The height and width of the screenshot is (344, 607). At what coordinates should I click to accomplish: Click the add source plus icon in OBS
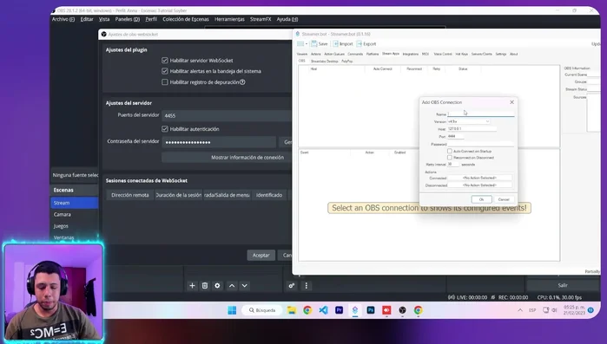click(192, 286)
